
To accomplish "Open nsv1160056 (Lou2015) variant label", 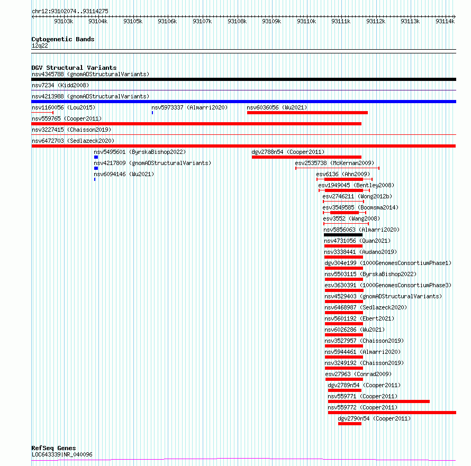I will (64, 107).
